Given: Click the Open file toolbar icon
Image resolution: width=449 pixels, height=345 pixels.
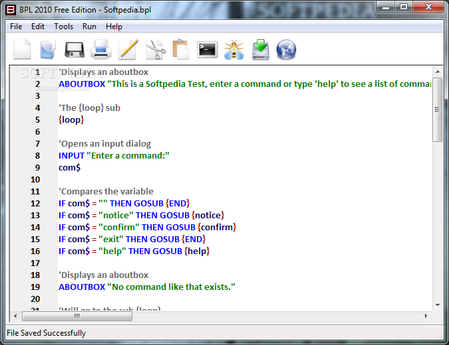Looking at the screenshot, I should [x=48, y=50].
